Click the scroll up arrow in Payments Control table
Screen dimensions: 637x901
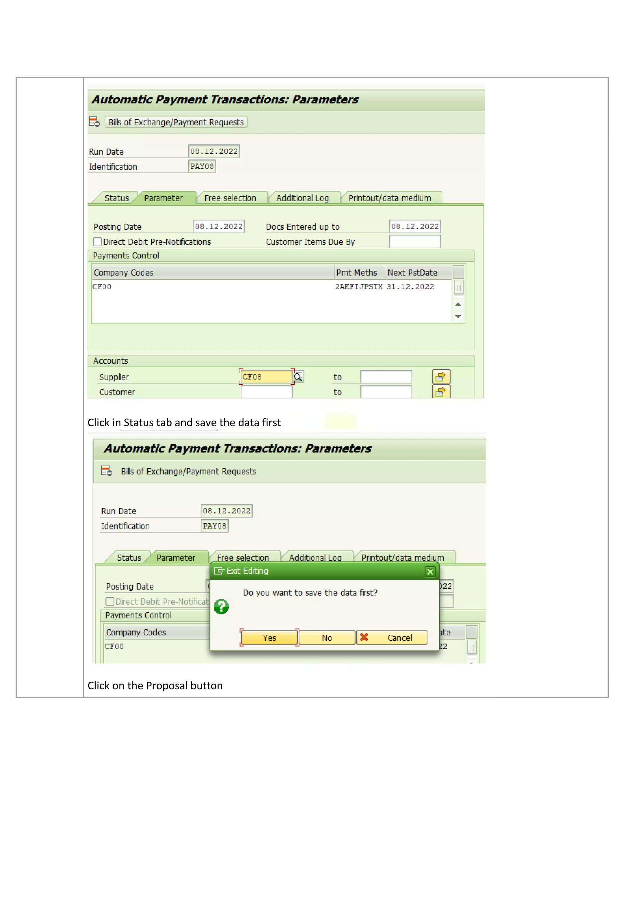[x=458, y=304]
